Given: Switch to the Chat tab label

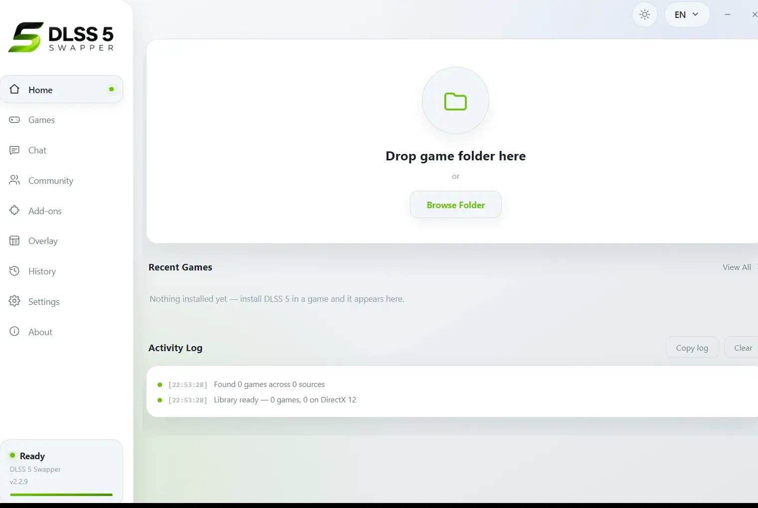Looking at the screenshot, I should pos(37,150).
